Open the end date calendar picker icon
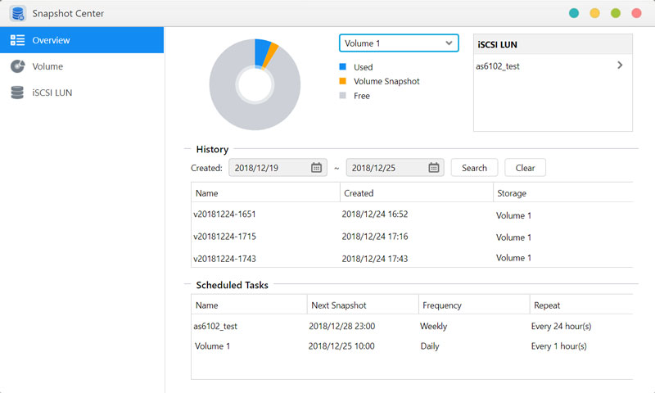 pyautogui.click(x=434, y=168)
